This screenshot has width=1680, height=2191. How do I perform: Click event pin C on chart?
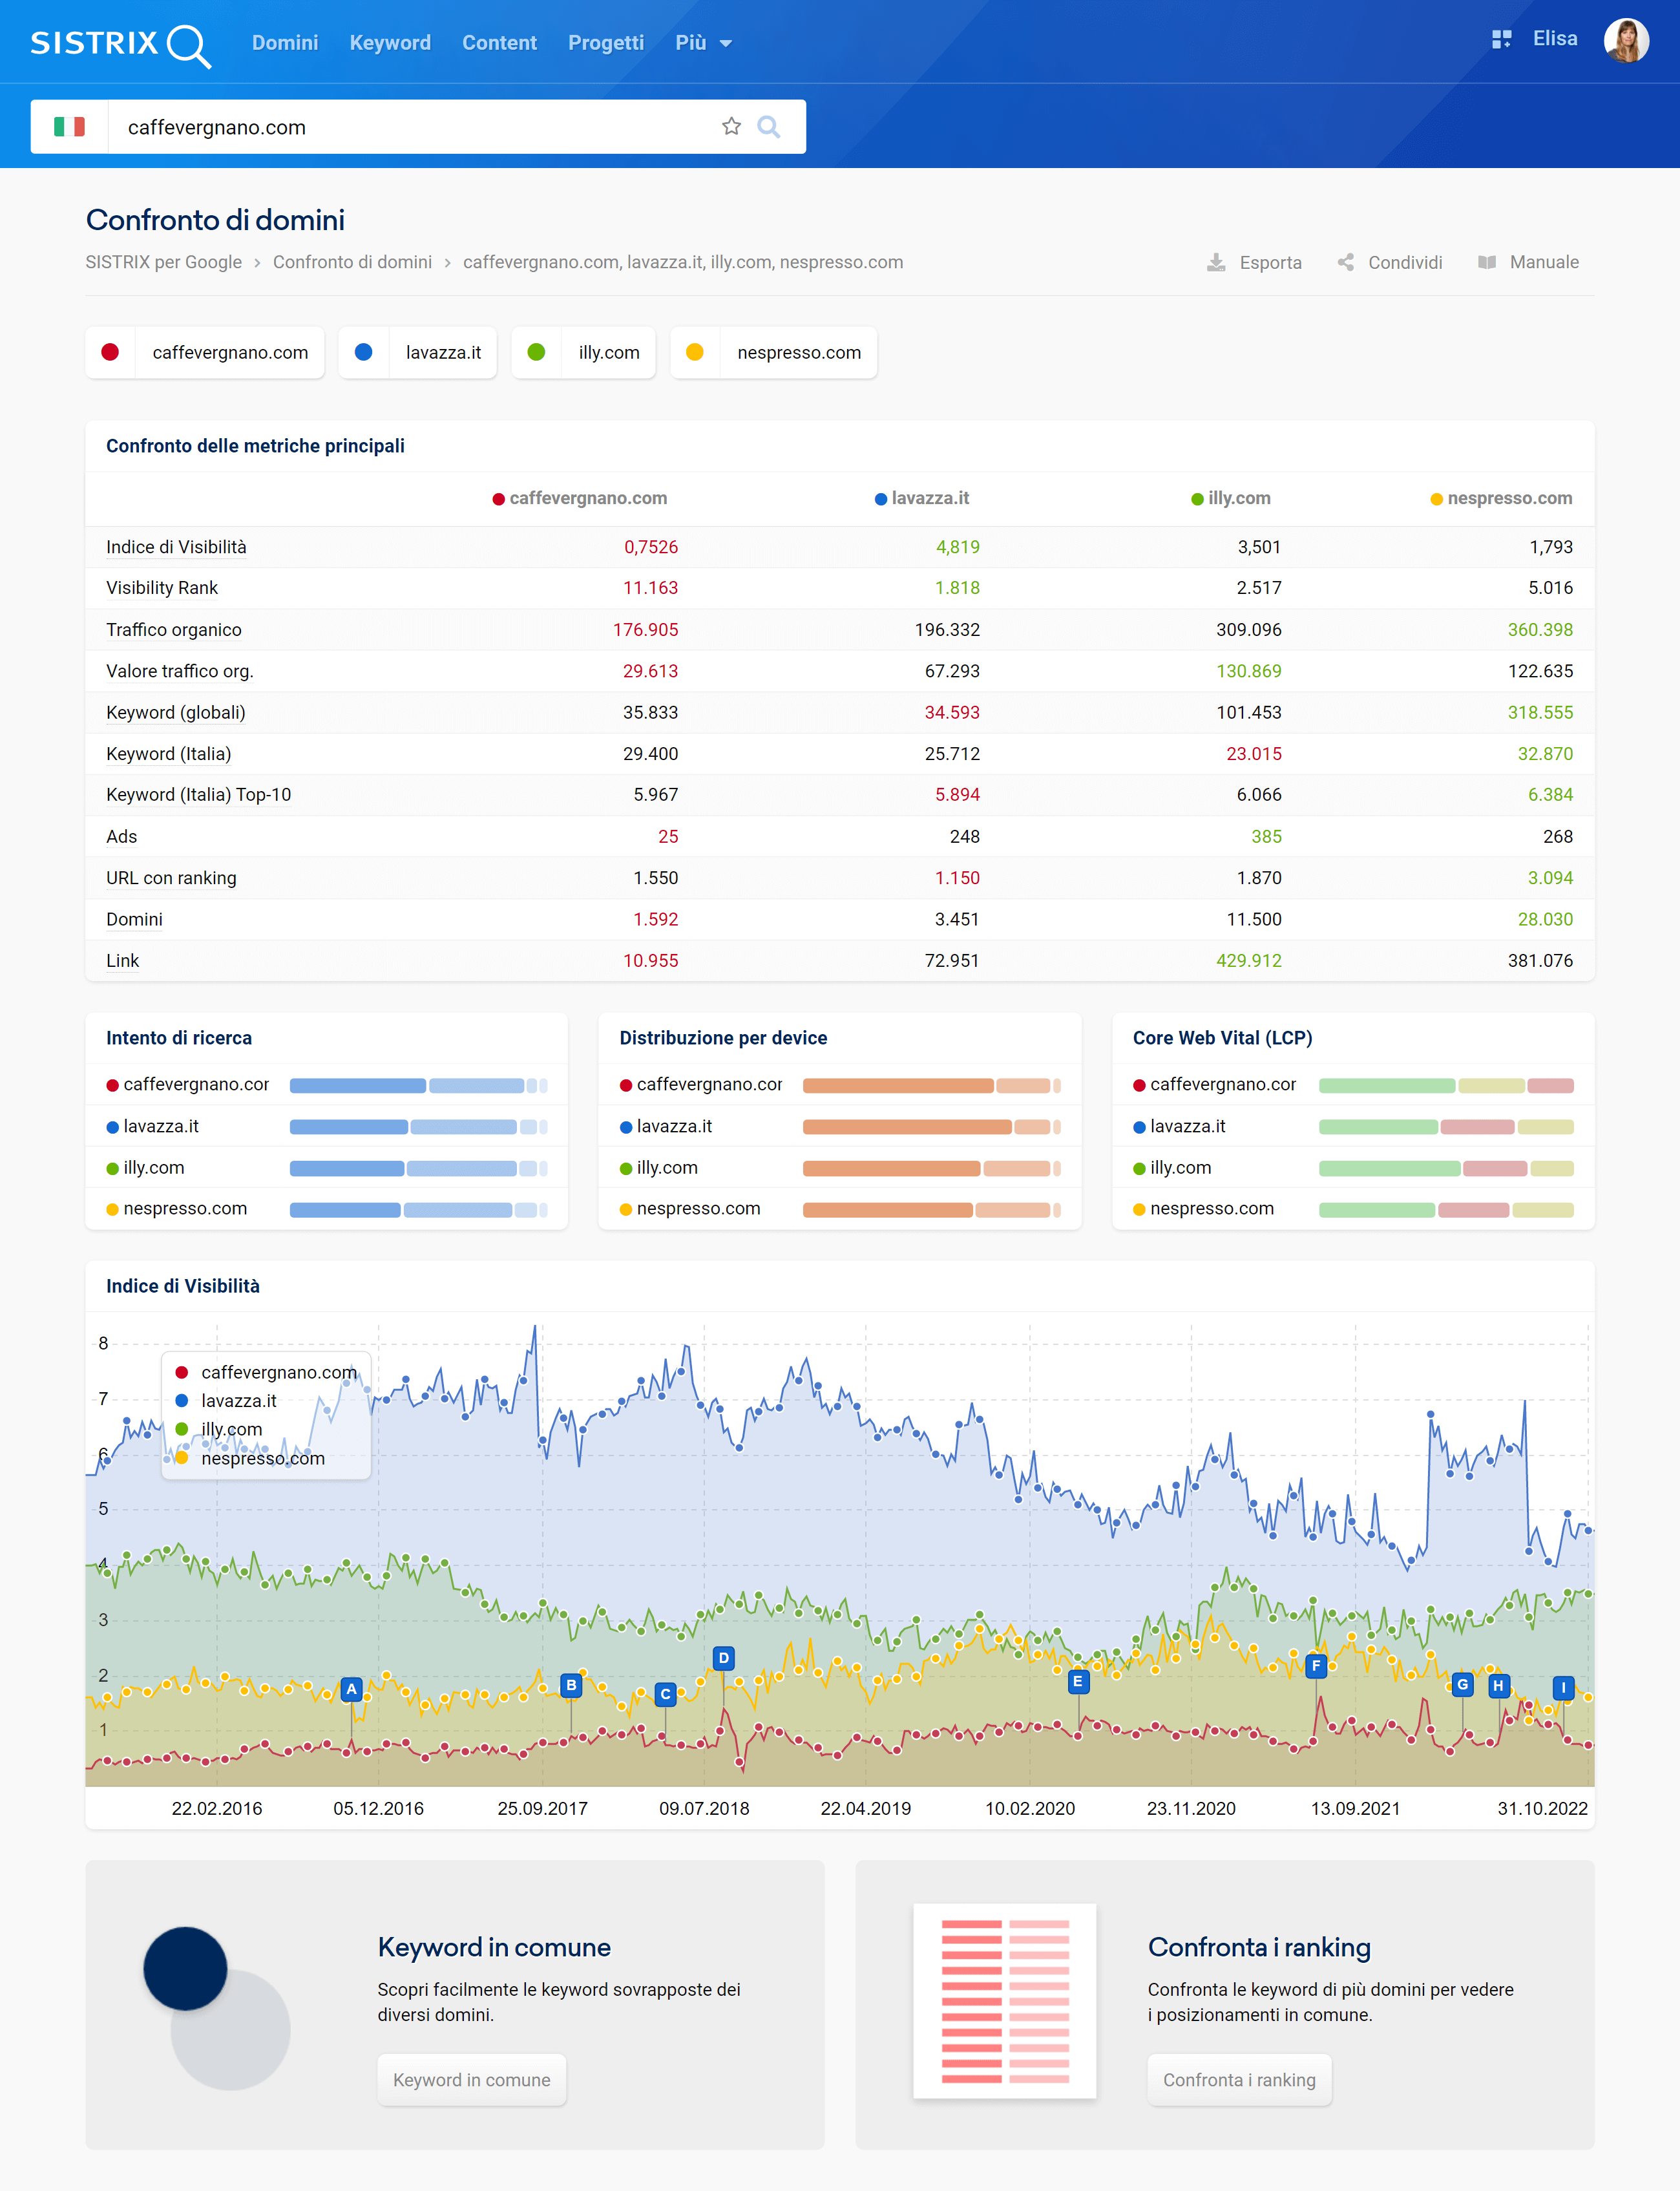[665, 1694]
